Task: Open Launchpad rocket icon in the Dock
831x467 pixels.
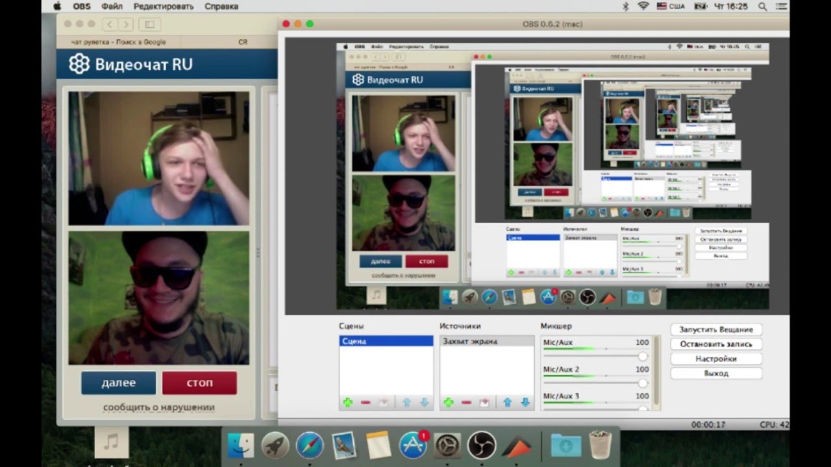Action: [275, 446]
